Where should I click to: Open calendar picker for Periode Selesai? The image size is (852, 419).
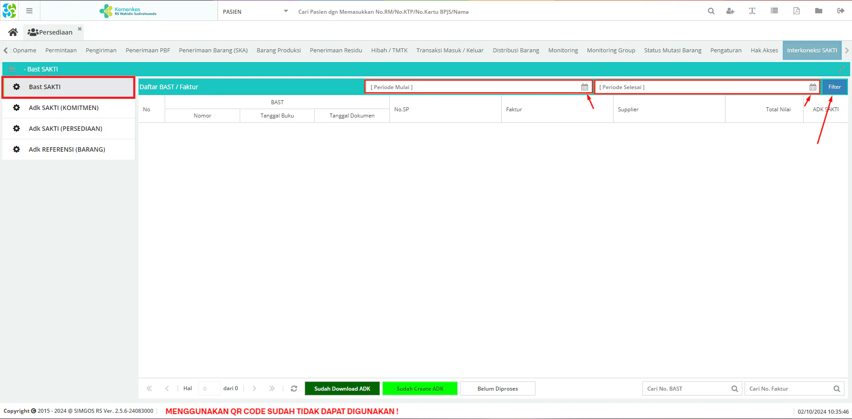tap(812, 87)
